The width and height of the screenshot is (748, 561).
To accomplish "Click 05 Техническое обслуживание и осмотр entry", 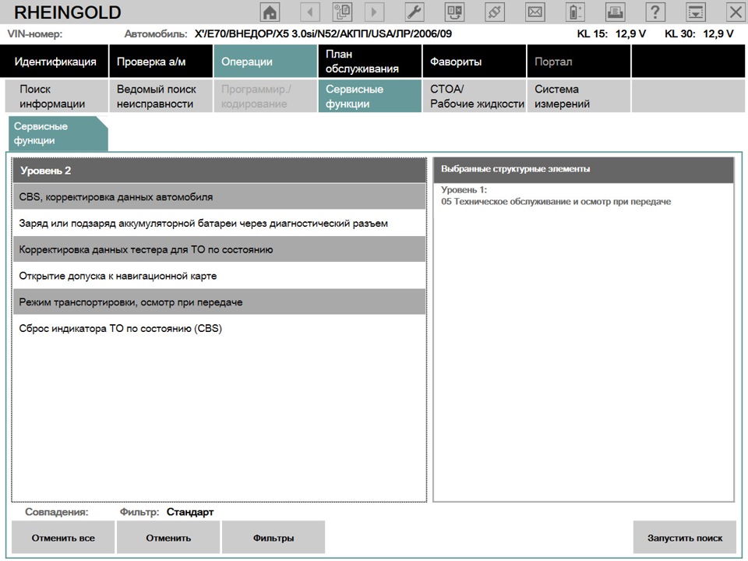I will coord(556,201).
